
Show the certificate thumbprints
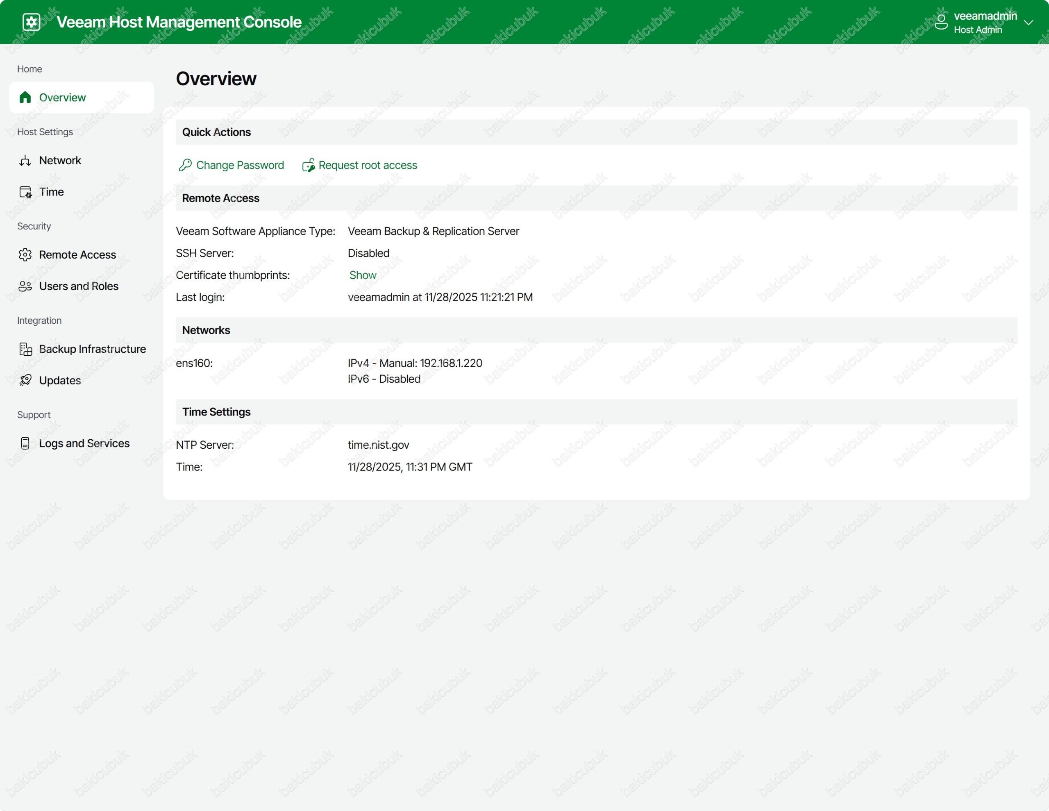coord(363,275)
